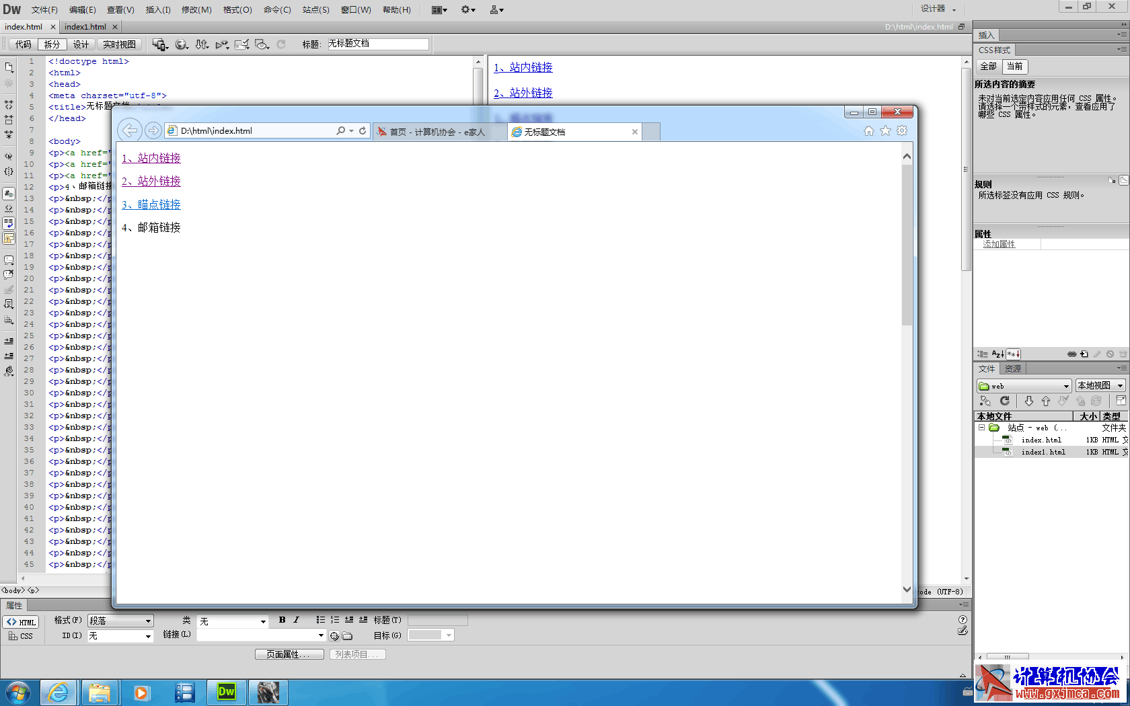Click 3、瞄点链接 in browser window
1130x706 pixels.
(151, 204)
